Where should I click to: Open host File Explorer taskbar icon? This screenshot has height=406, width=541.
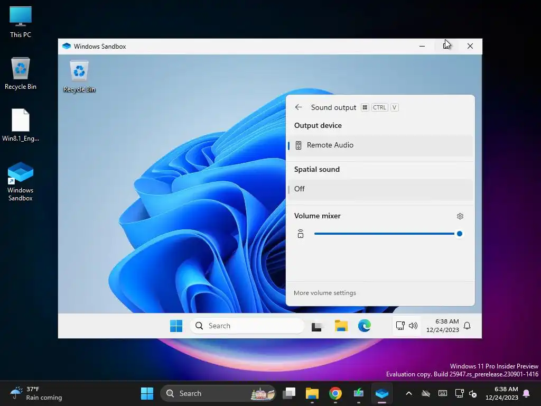coord(312,393)
